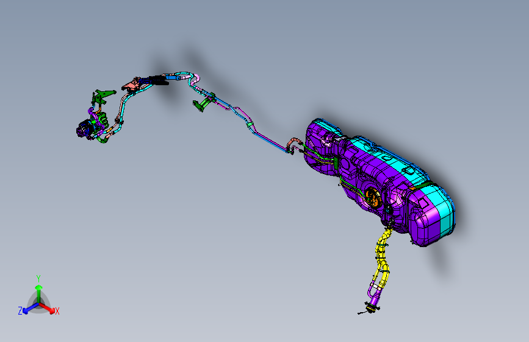Screen dimensions: 529x342
Task: Select the purple fuel tank body
Action: tap(368, 175)
